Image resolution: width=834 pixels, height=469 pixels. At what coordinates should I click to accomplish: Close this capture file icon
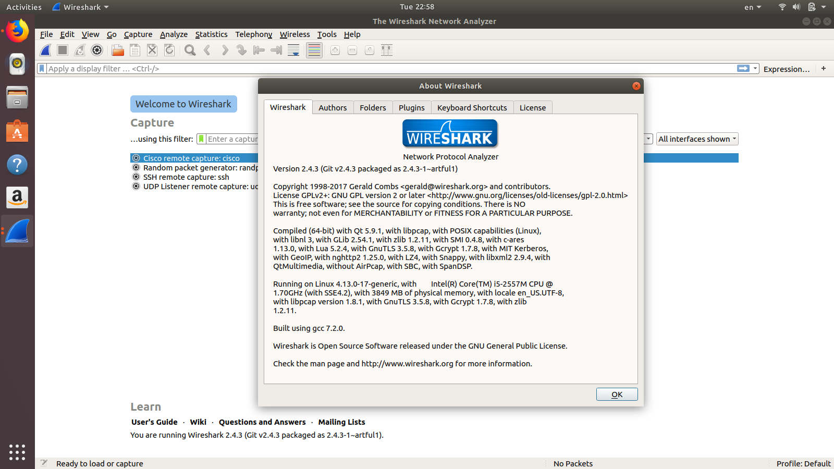(152, 50)
